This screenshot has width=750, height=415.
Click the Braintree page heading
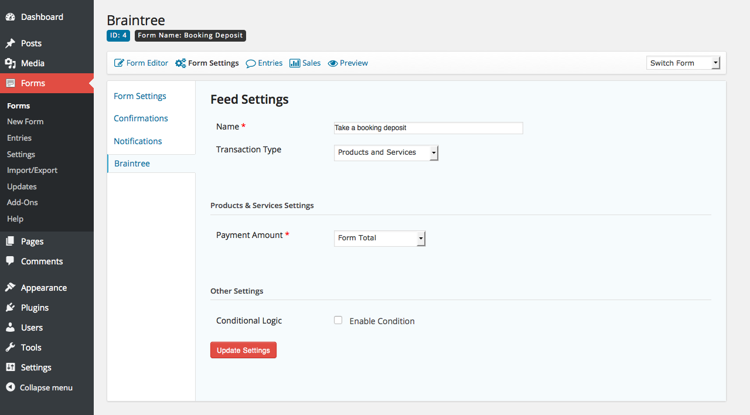pyautogui.click(x=136, y=20)
